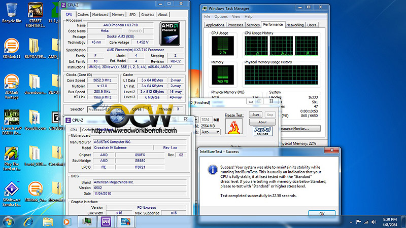Switch to IntelBurnTest taskbar button
Viewport: 406px width, 228px height.
click(x=125, y=222)
